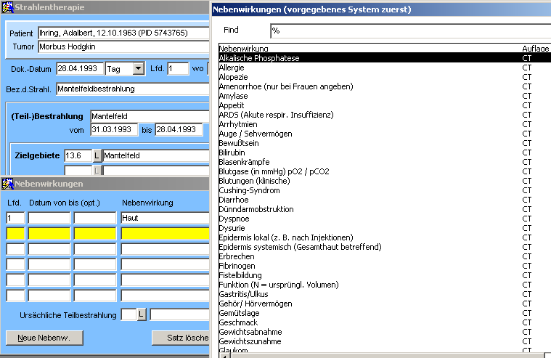Click the Strahlentherapie window title icon
Viewport: 551px width, 358px height.
pyautogui.click(x=7, y=7)
